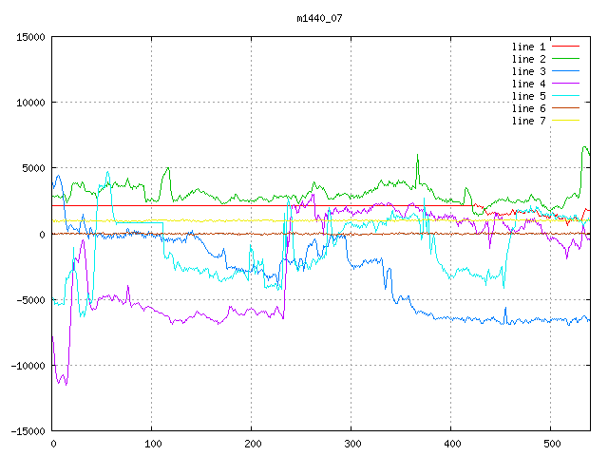Click the chart title m1440_07

coord(317,18)
